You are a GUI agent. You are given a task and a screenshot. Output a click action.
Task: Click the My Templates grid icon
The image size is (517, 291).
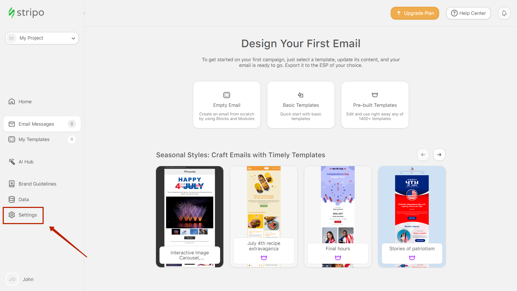(x=12, y=139)
